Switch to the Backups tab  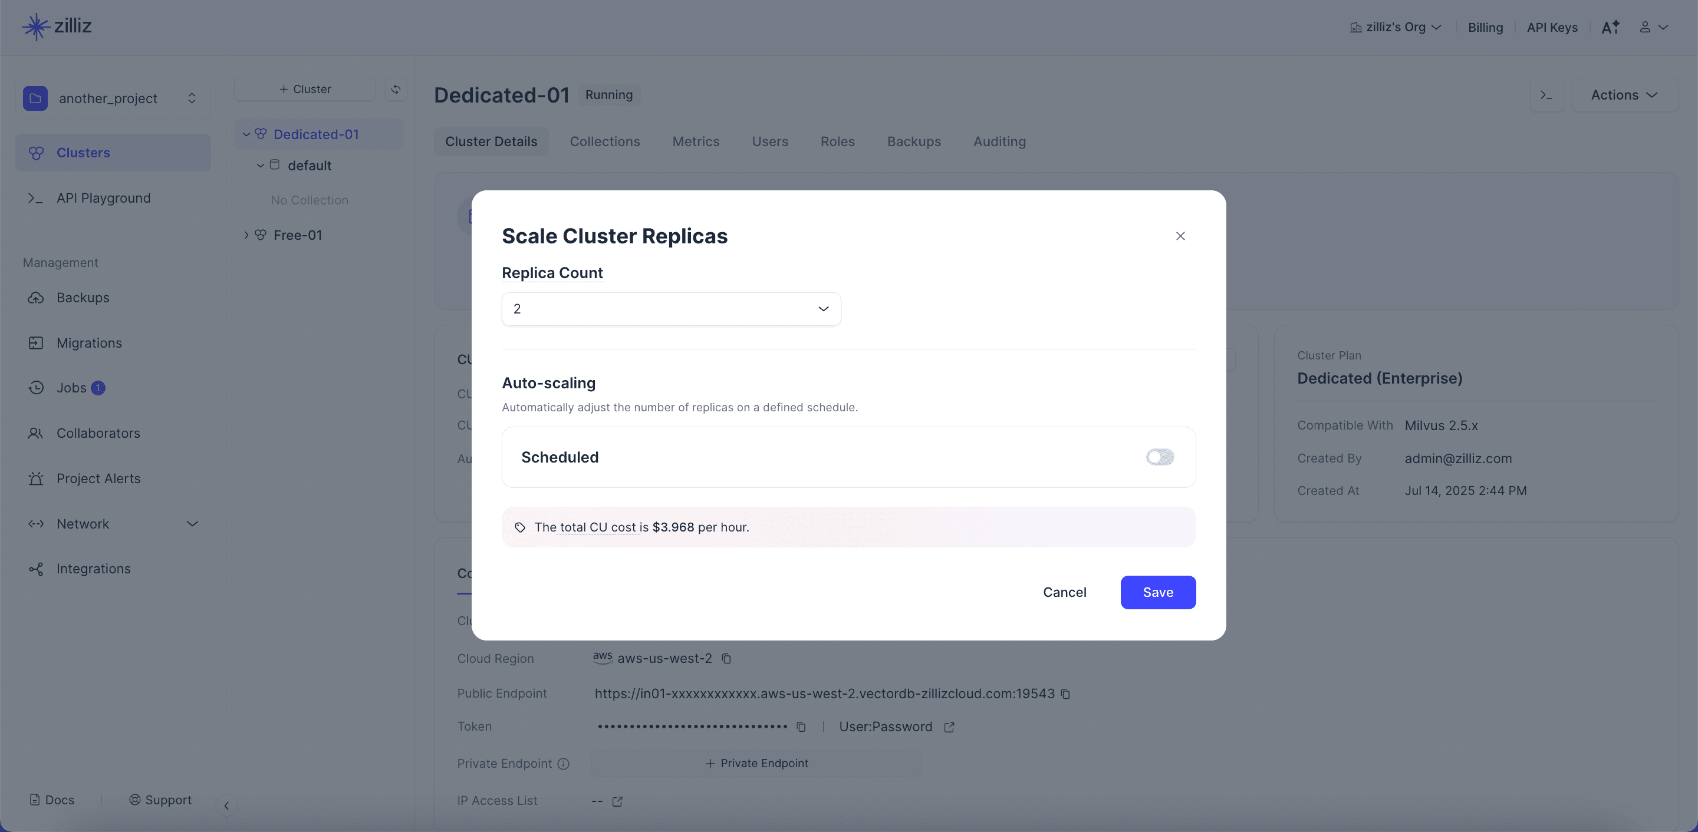pyautogui.click(x=914, y=141)
